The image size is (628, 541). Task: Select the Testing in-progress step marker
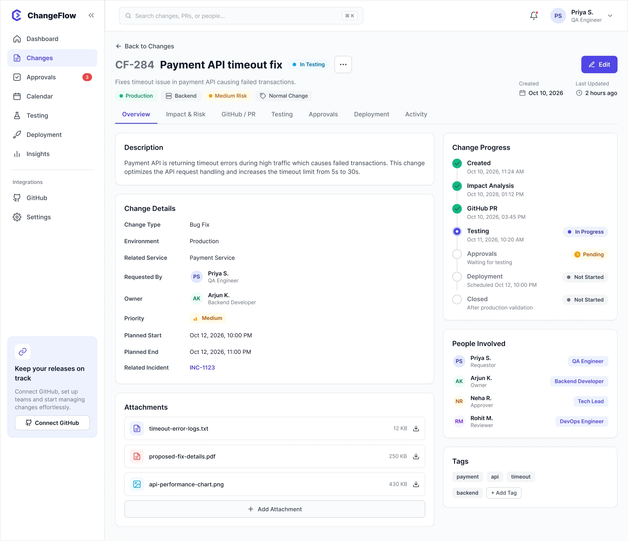457,232
